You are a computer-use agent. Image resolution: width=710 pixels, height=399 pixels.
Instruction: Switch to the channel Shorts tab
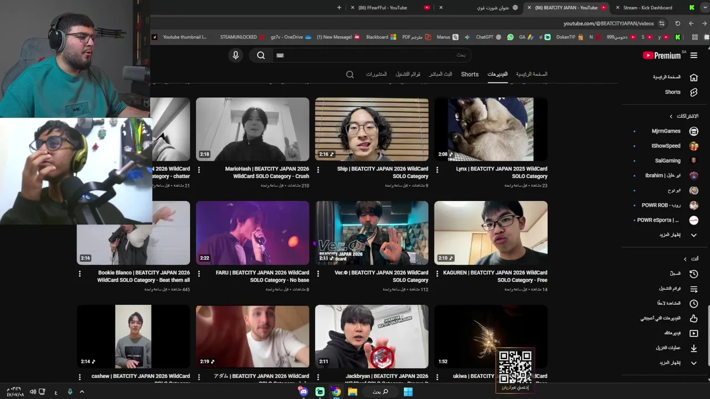470,74
